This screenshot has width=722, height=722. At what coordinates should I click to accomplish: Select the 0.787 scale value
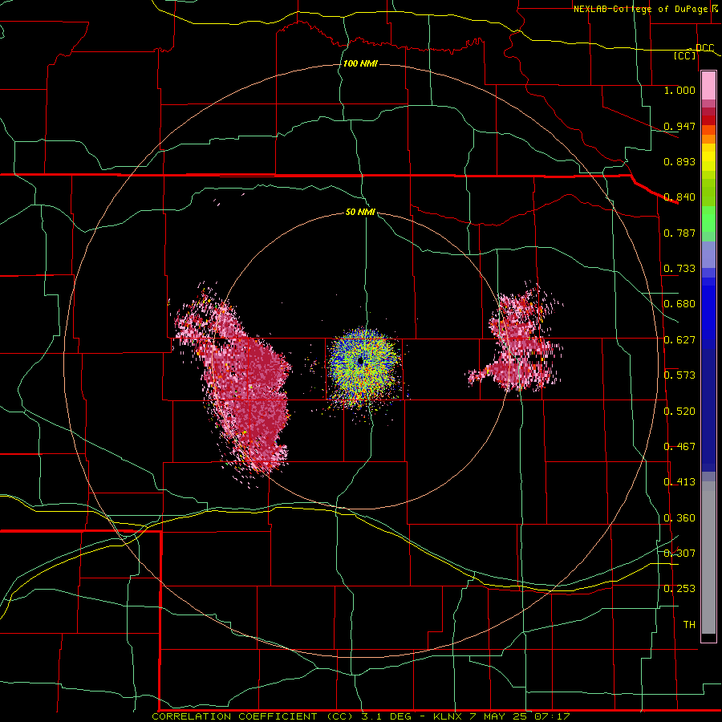tap(679, 233)
